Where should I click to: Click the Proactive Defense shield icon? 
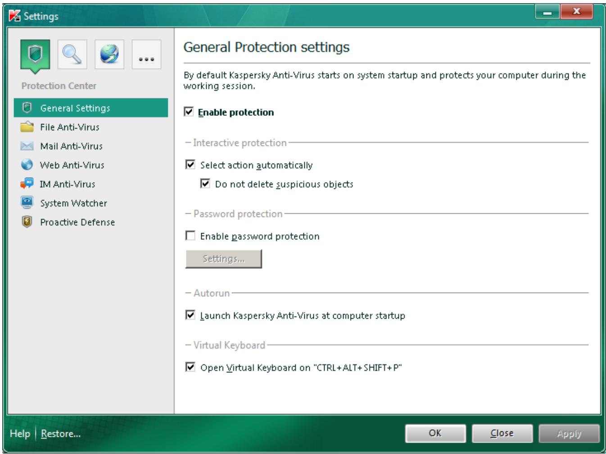[27, 221]
